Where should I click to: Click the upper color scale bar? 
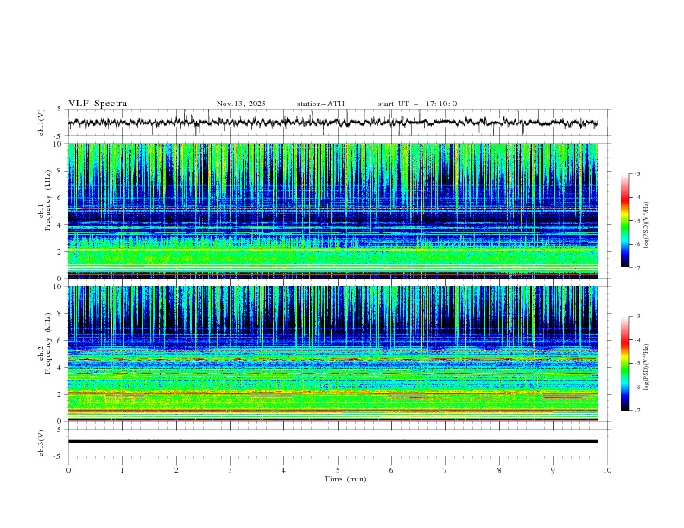point(624,221)
